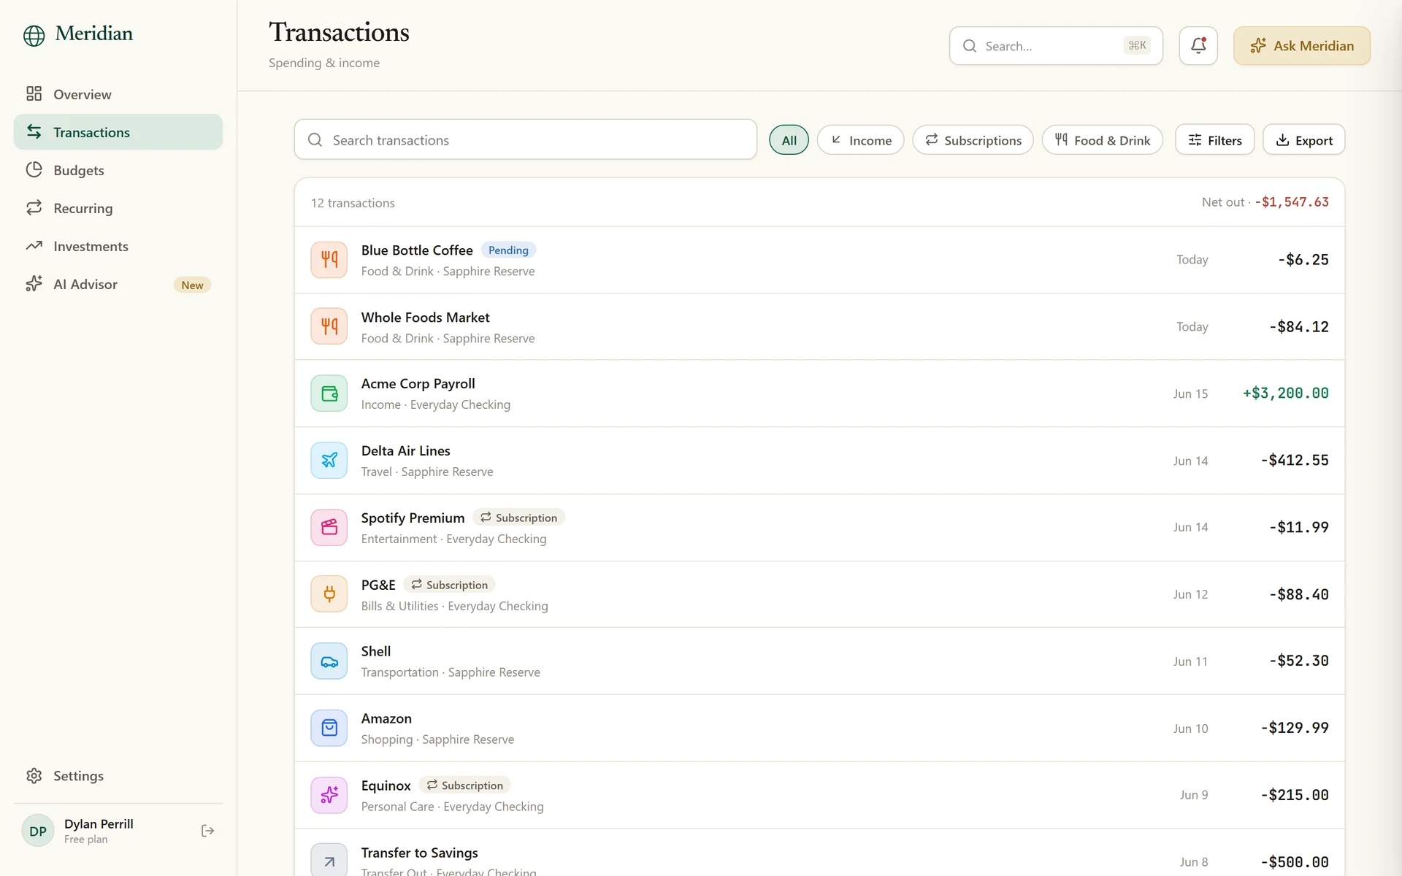Click the Amazon shopping bag icon
This screenshot has height=876, width=1402.
pos(329,728)
